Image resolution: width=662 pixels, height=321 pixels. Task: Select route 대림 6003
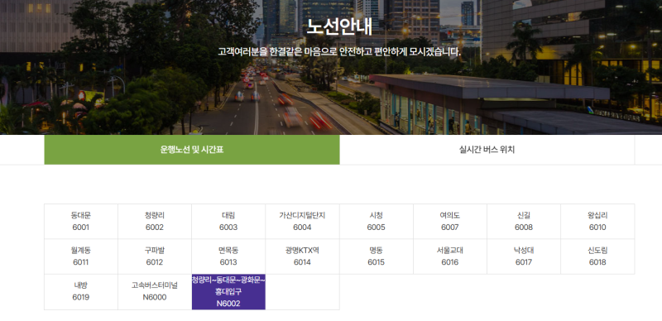point(228,222)
